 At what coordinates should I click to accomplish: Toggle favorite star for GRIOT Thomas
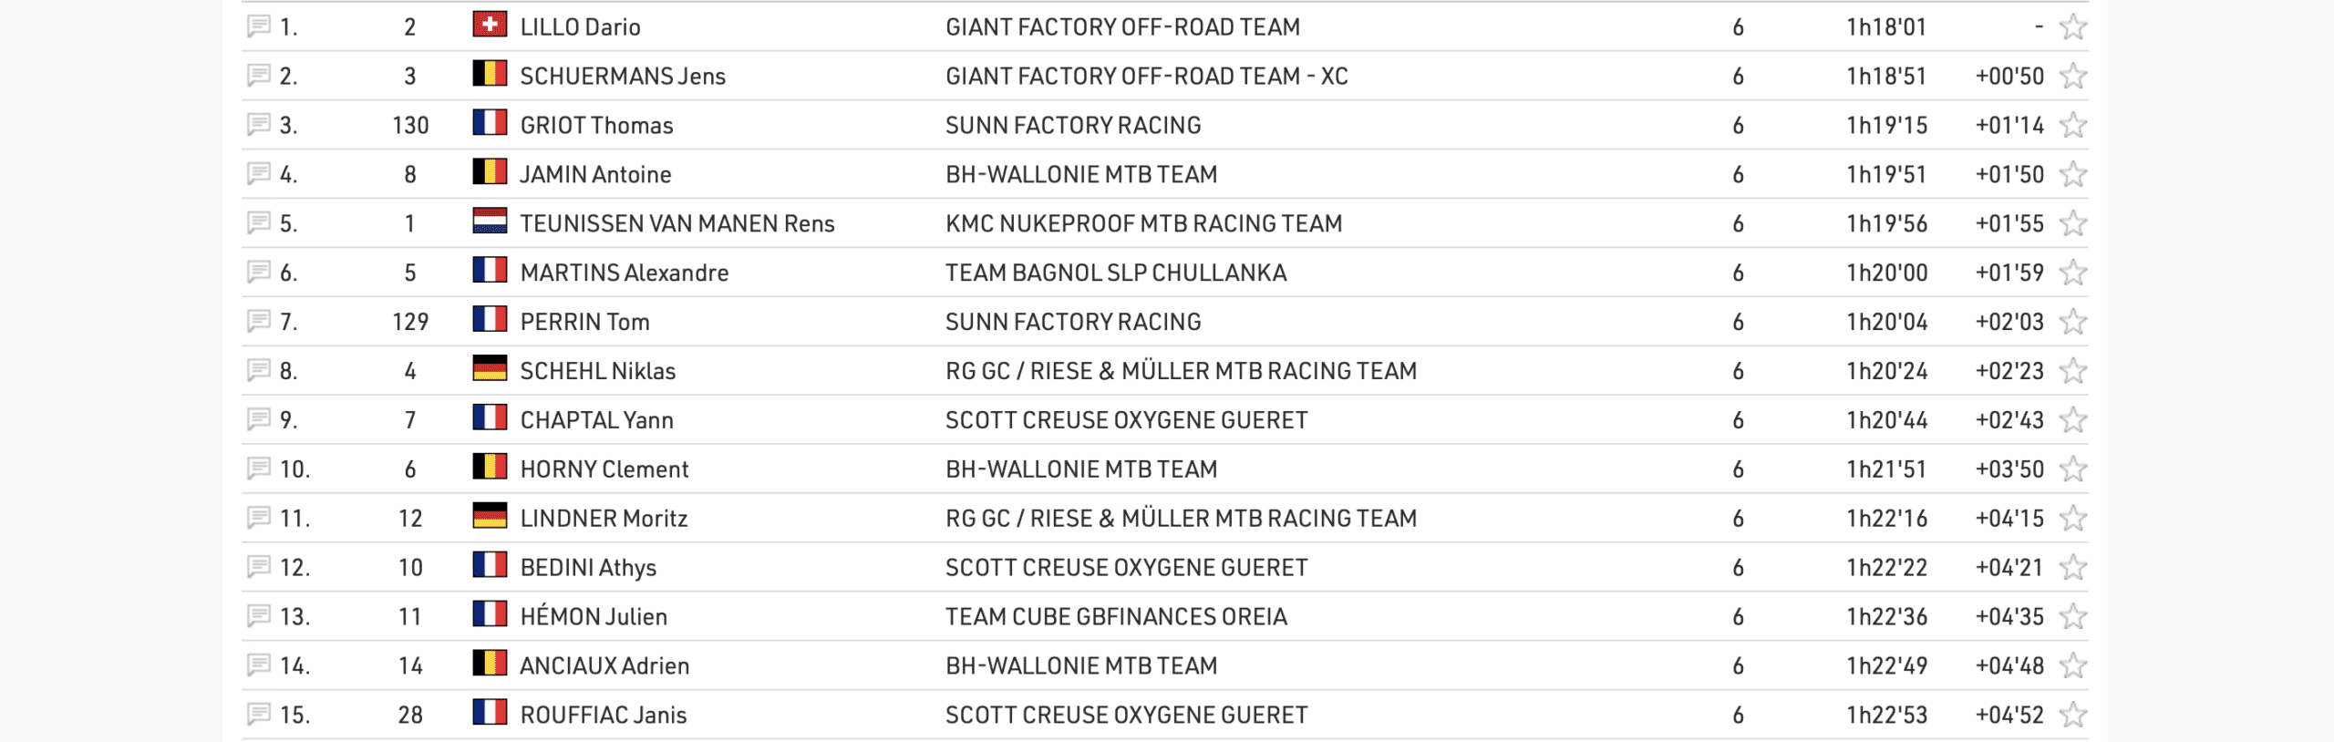coord(2073,125)
